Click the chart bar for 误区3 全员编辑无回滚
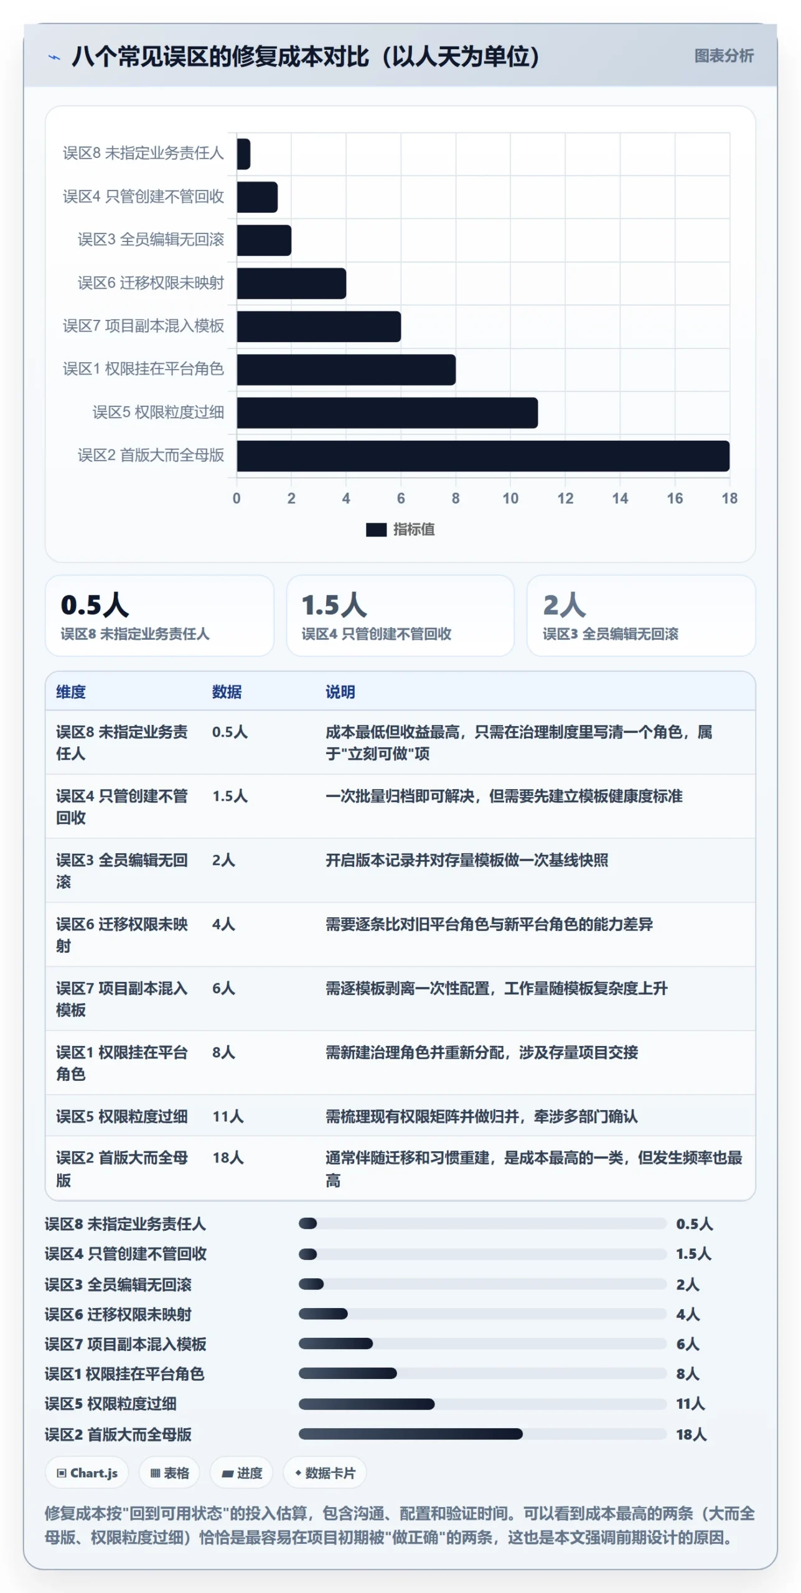Image resolution: width=801 pixels, height=1593 pixels. pos(264,240)
